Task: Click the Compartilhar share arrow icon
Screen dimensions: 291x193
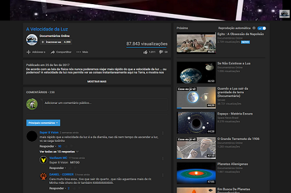Action: coord(53,52)
